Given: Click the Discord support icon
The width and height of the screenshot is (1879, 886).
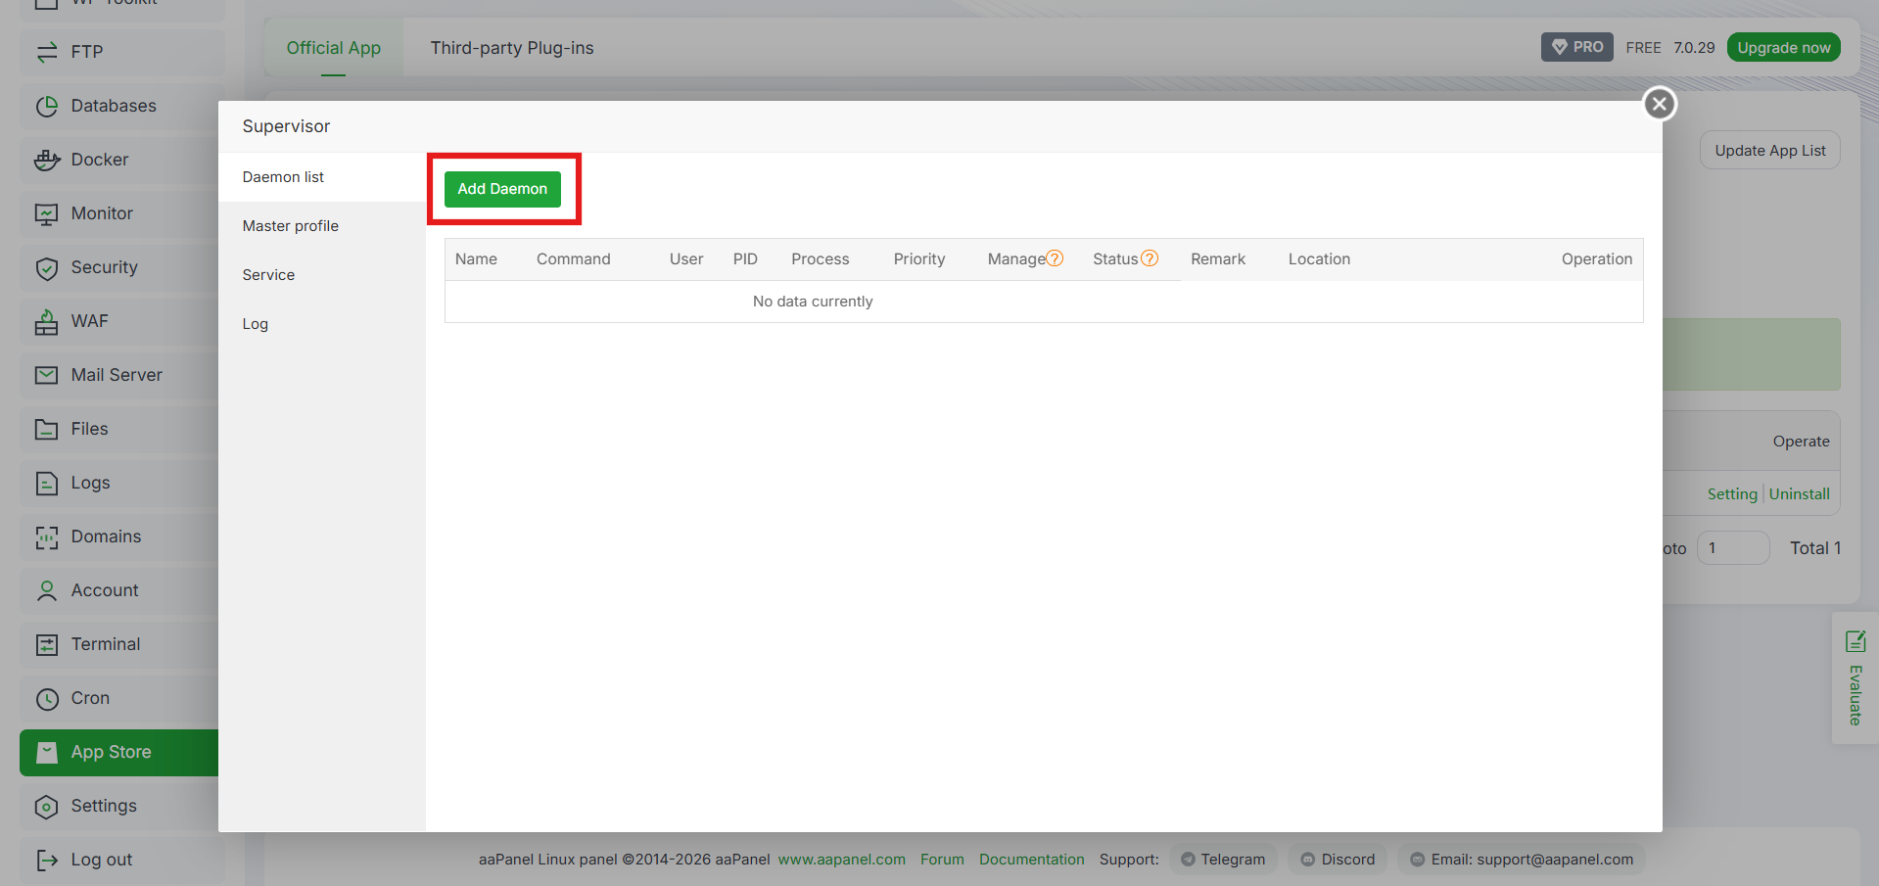Looking at the screenshot, I should pyautogui.click(x=1308, y=860).
